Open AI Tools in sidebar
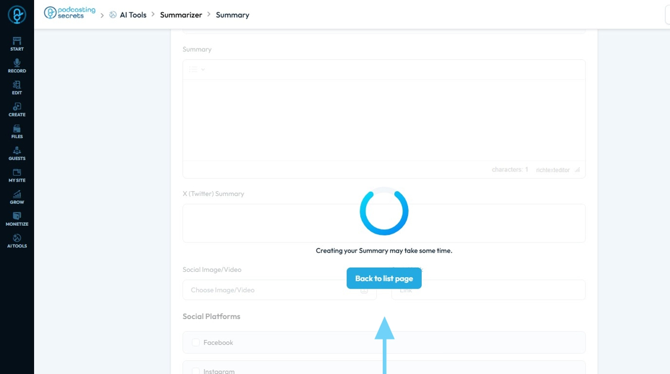This screenshot has width=670, height=374. tap(17, 241)
